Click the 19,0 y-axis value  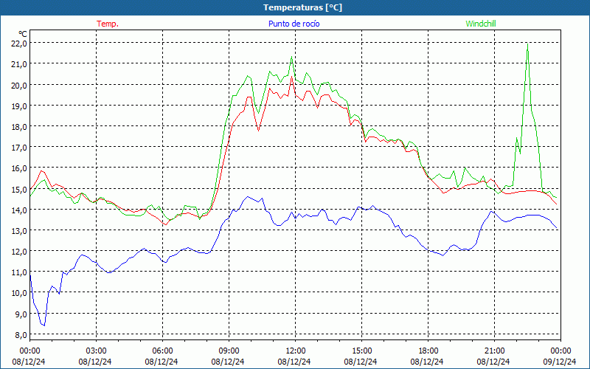[x=19, y=106]
